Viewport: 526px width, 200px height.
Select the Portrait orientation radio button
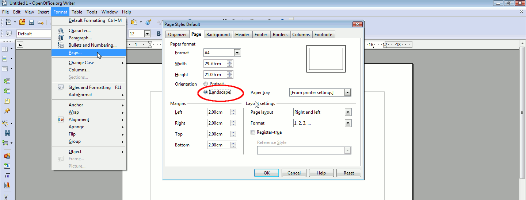click(x=206, y=84)
